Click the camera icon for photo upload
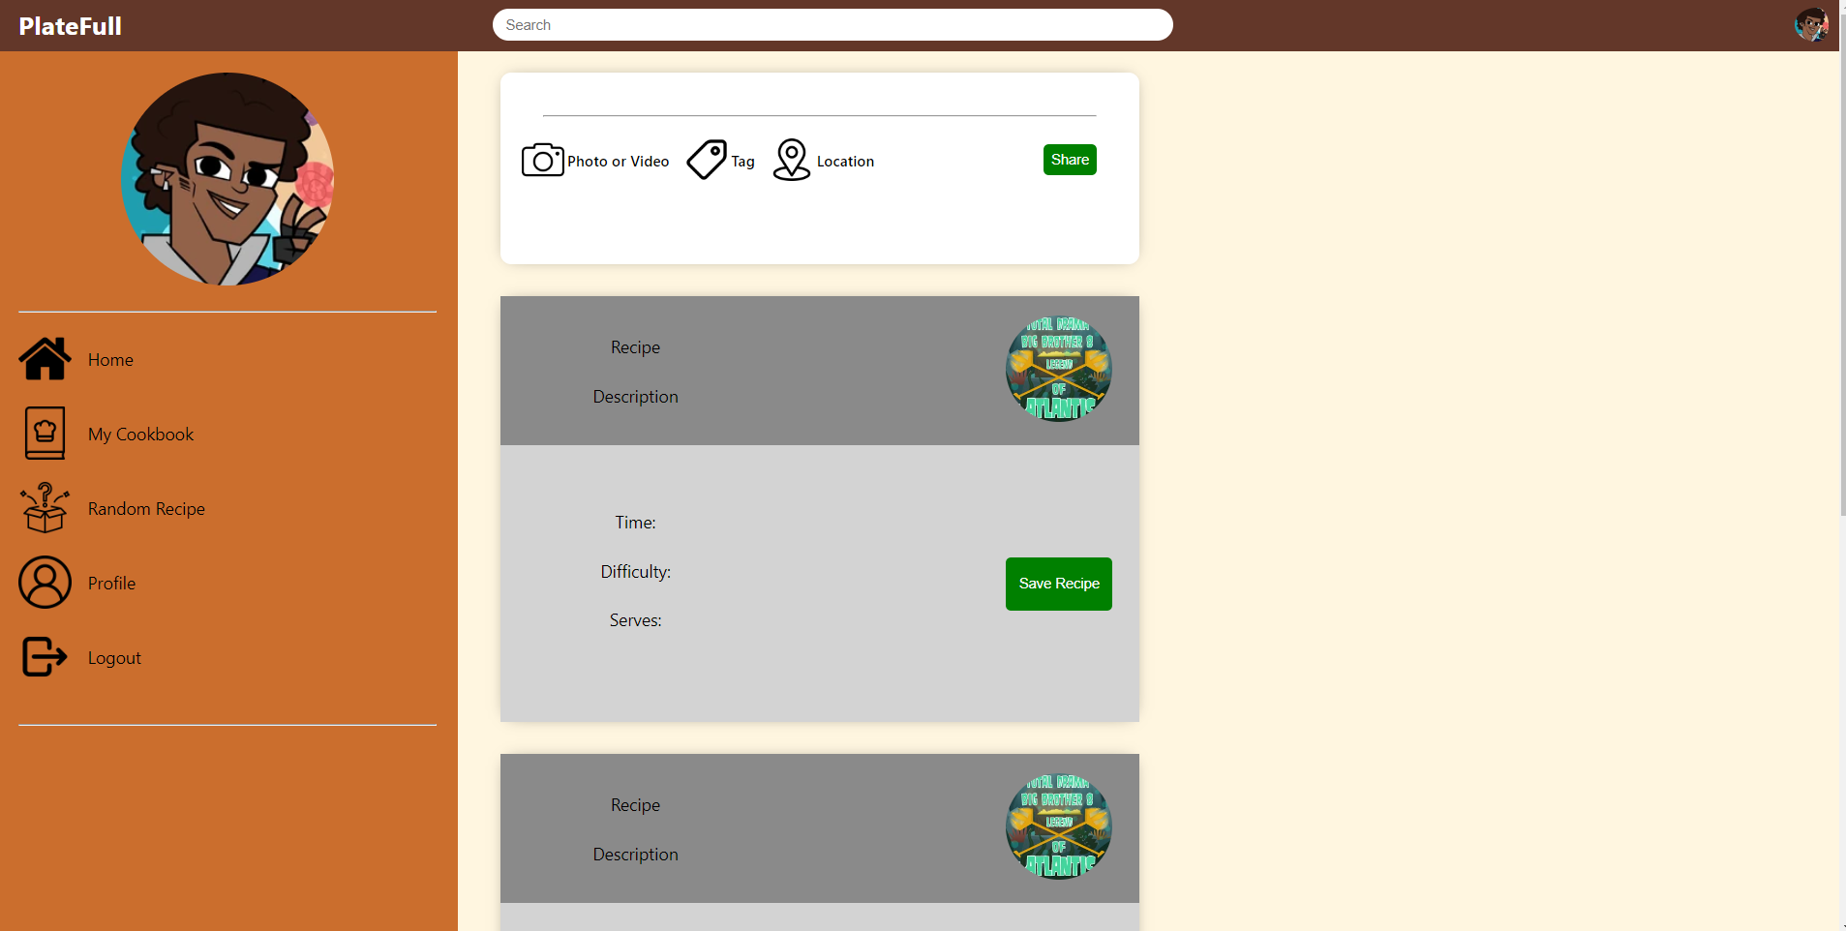 click(x=542, y=161)
